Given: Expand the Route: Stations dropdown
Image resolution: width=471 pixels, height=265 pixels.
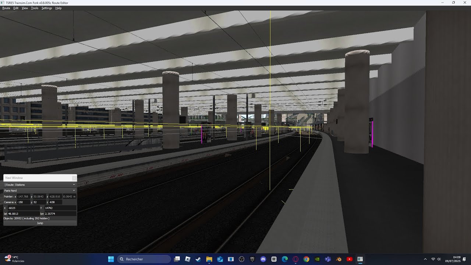Looking at the screenshot, I should pyautogui.click(x=40, y=185).
